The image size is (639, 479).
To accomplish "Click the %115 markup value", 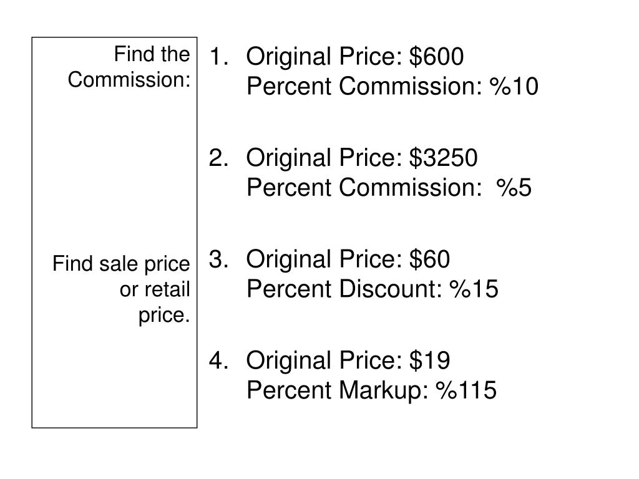I will pos(466,390).
